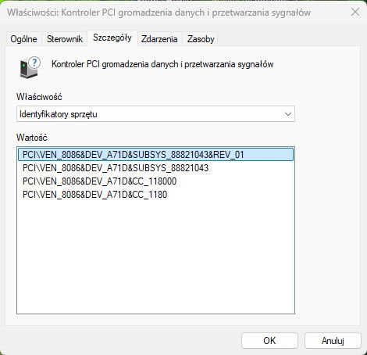The height and width of the screenshot is (355, 367).
Task: Click the dialog title bar text
Action: [159, 13]
